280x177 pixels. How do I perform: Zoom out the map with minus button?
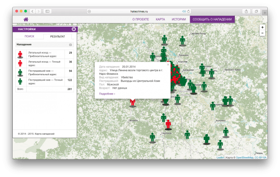[x=262, y=33]
